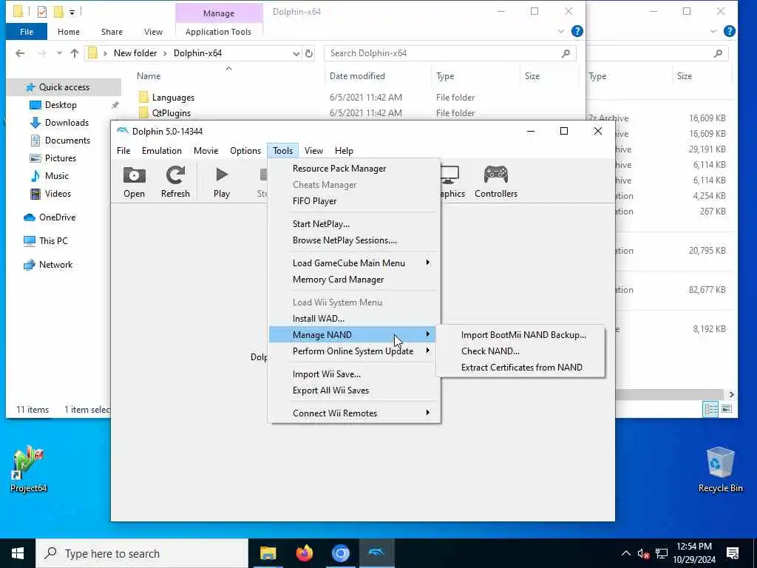Close the Tools menu by clicking Tools
This screenshot has width=757, height=568.
point(282,151)
